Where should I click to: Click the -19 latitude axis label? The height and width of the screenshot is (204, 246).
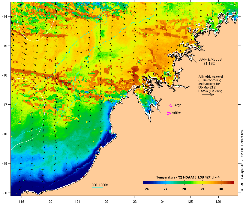click(4, 163)
